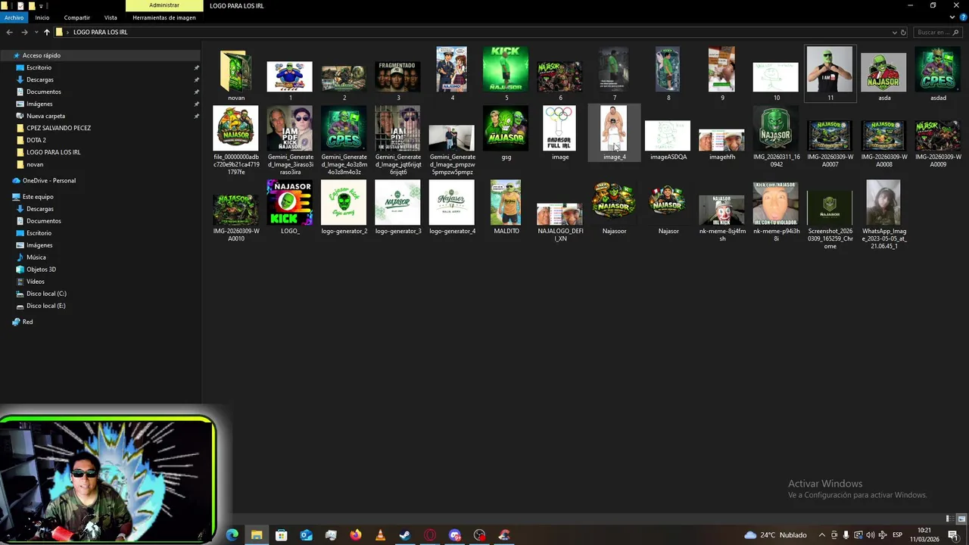Select the gsg image file
Viewport: 969px width, 545px height.
tap(506, 128)
